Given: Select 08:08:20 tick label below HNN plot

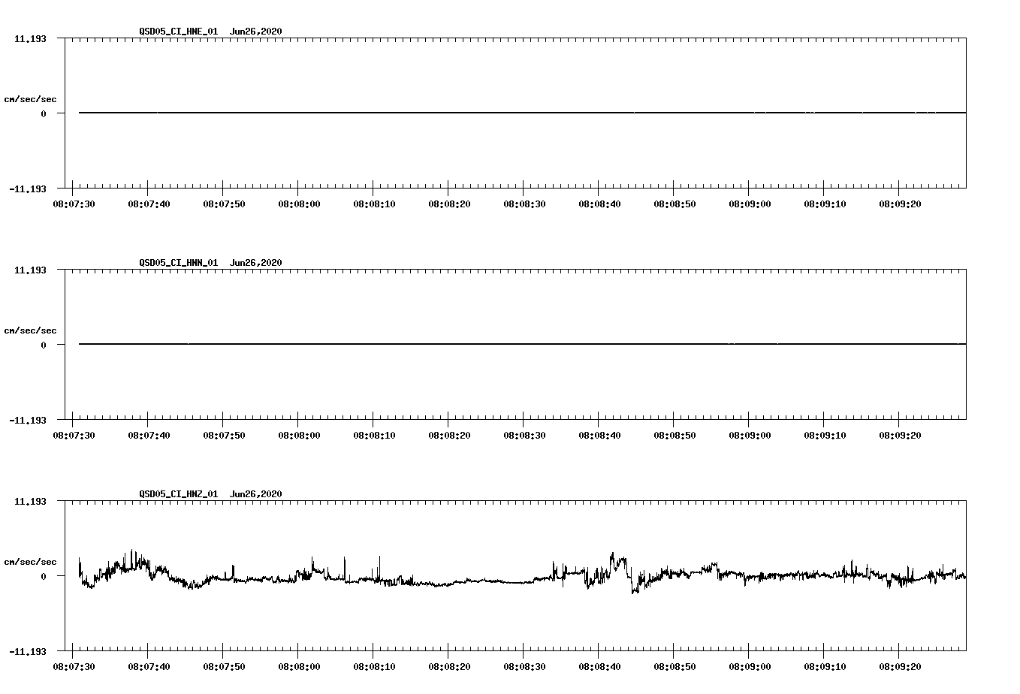Looking at the screenshot, I should pos(449,435).
